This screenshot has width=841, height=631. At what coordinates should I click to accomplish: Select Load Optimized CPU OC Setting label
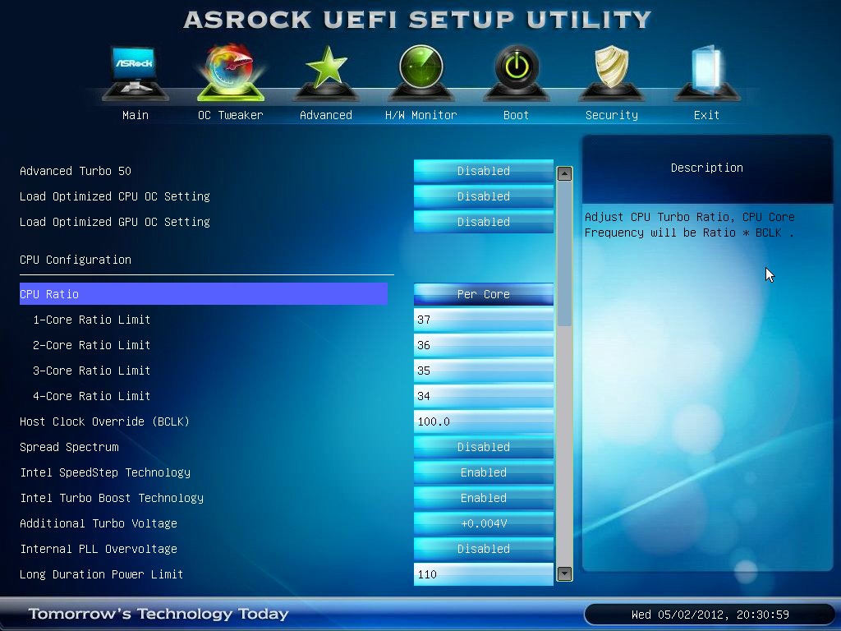(115, 196)
